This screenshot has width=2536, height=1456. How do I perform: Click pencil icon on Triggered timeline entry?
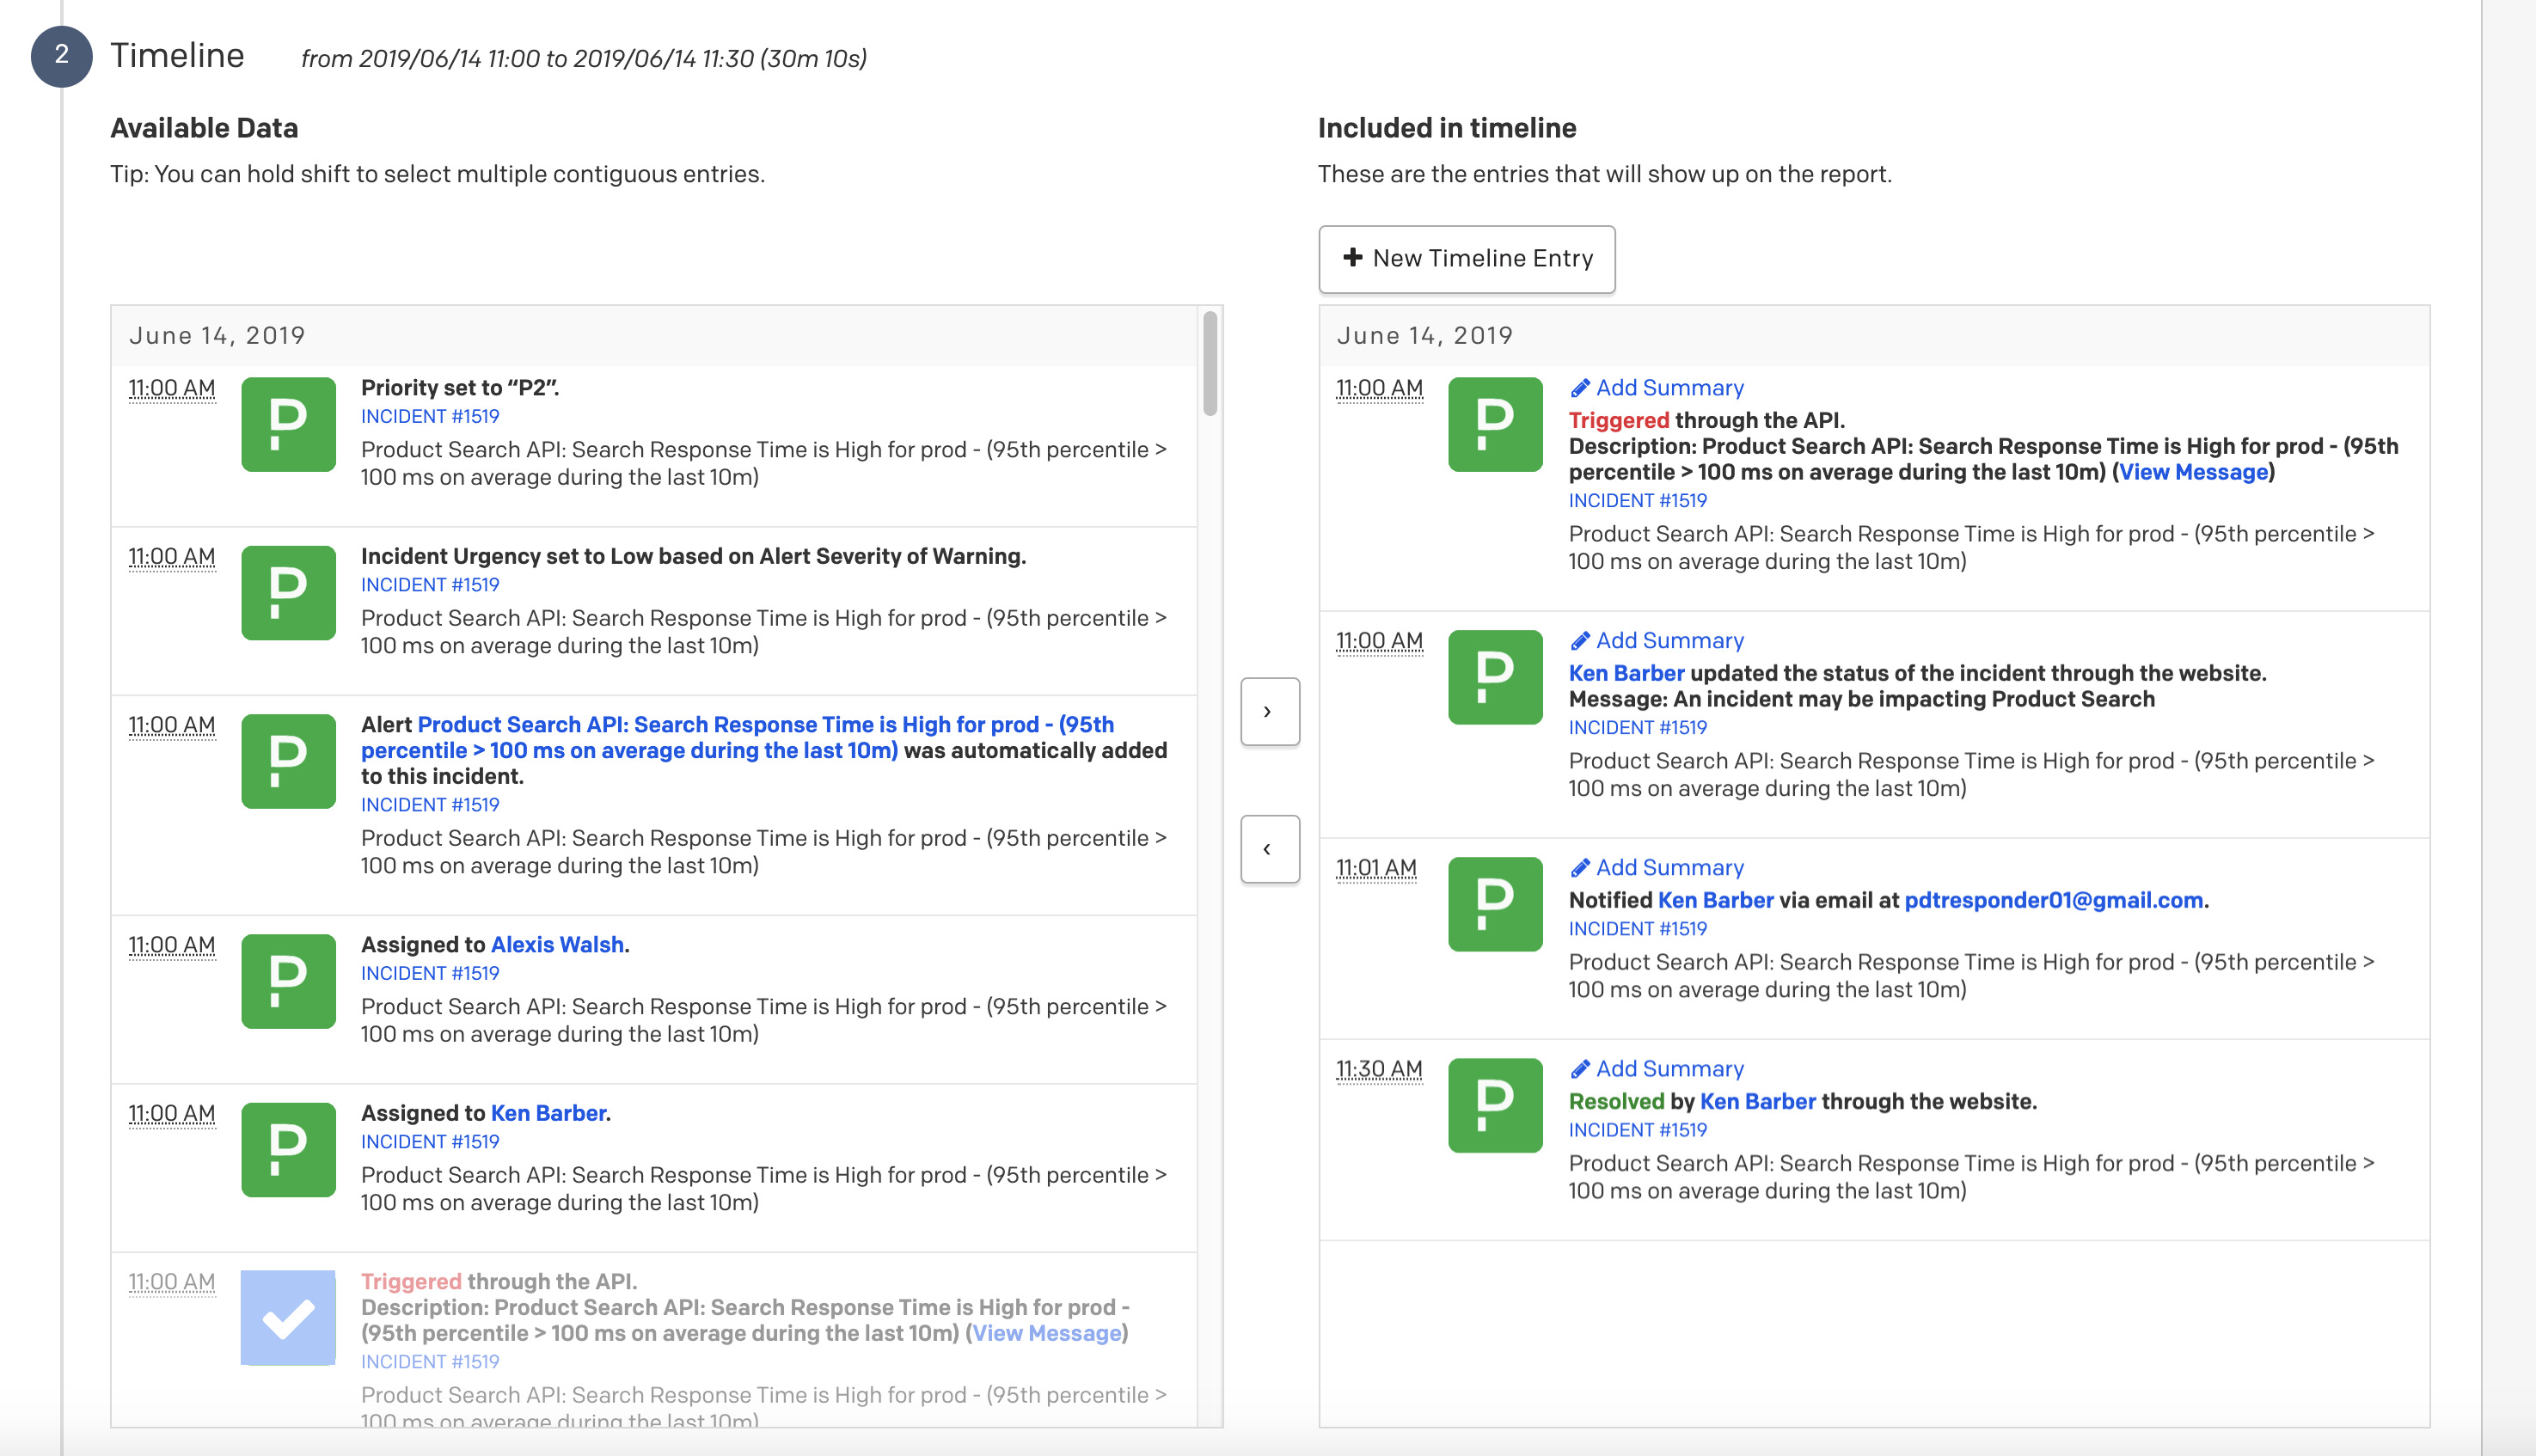click(x=1579, y=388)
